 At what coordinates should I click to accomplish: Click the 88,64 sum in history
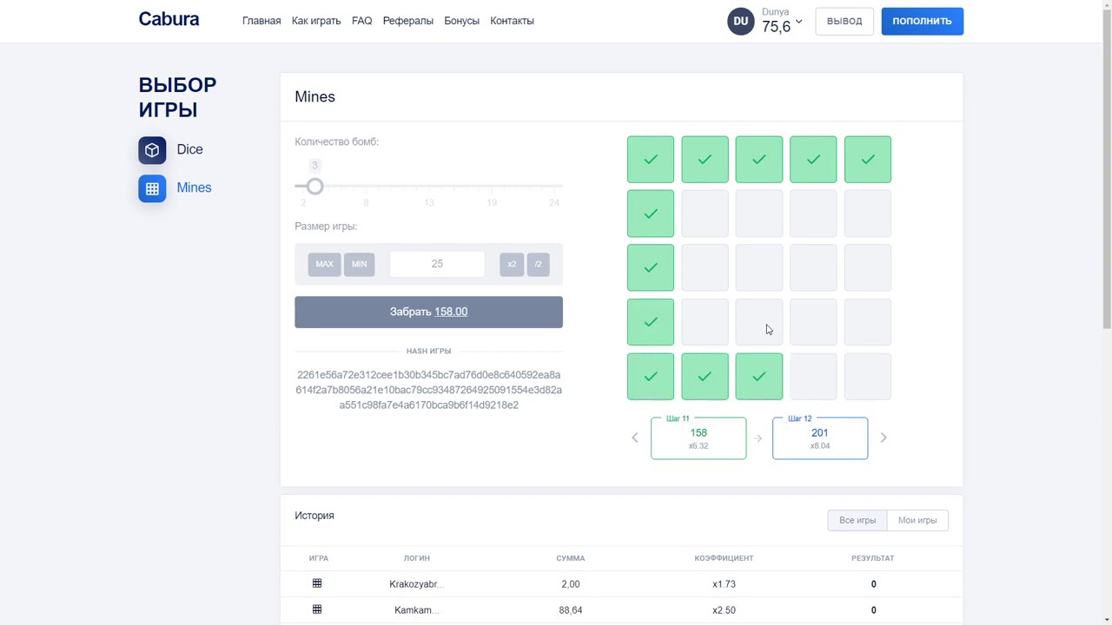coord(571,610)
